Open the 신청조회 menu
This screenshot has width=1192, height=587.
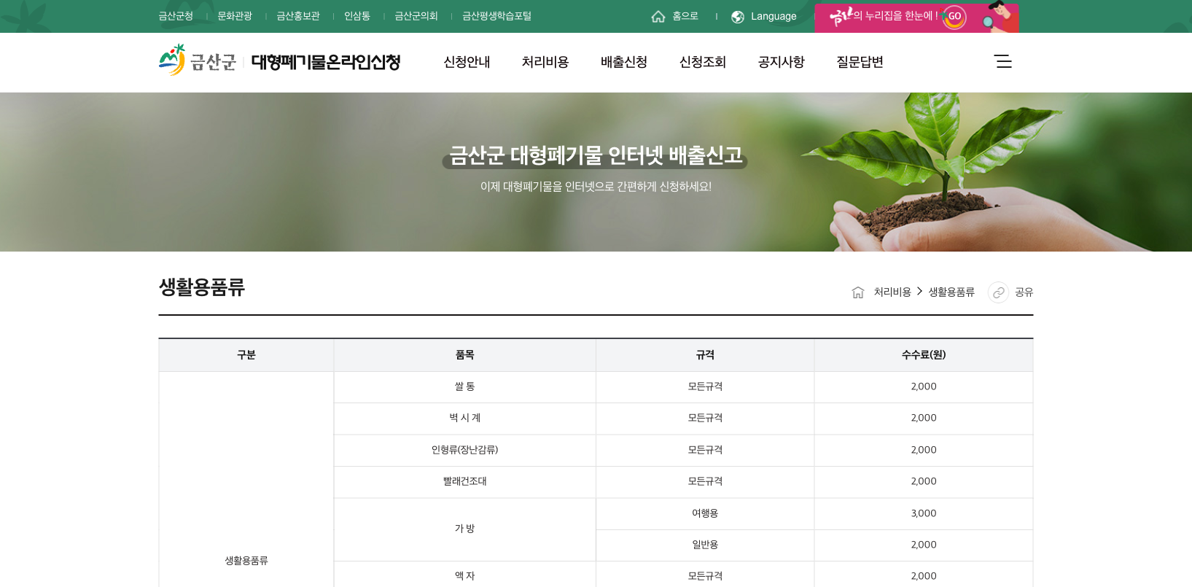coord(703,62)
